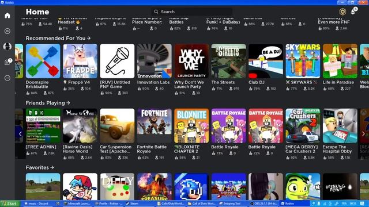Open the Innovation Labs game thumbnail

pos(155,61)
